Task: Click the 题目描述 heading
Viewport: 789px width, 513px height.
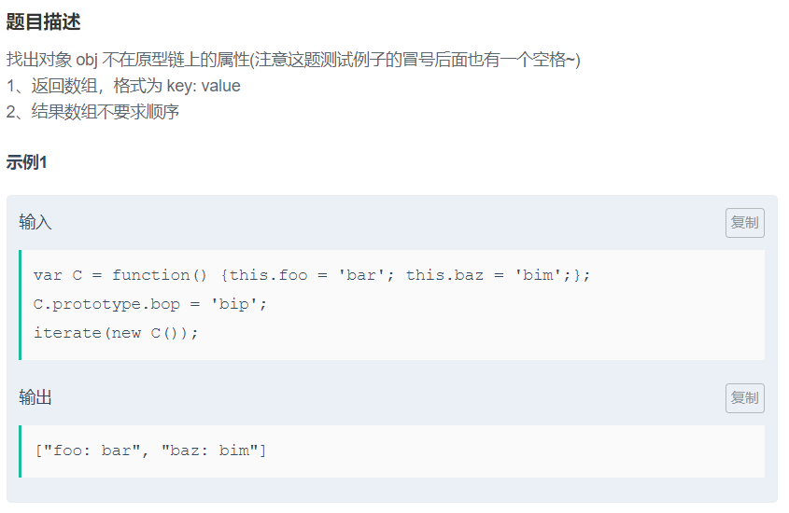Action: (x=43, y=22)
